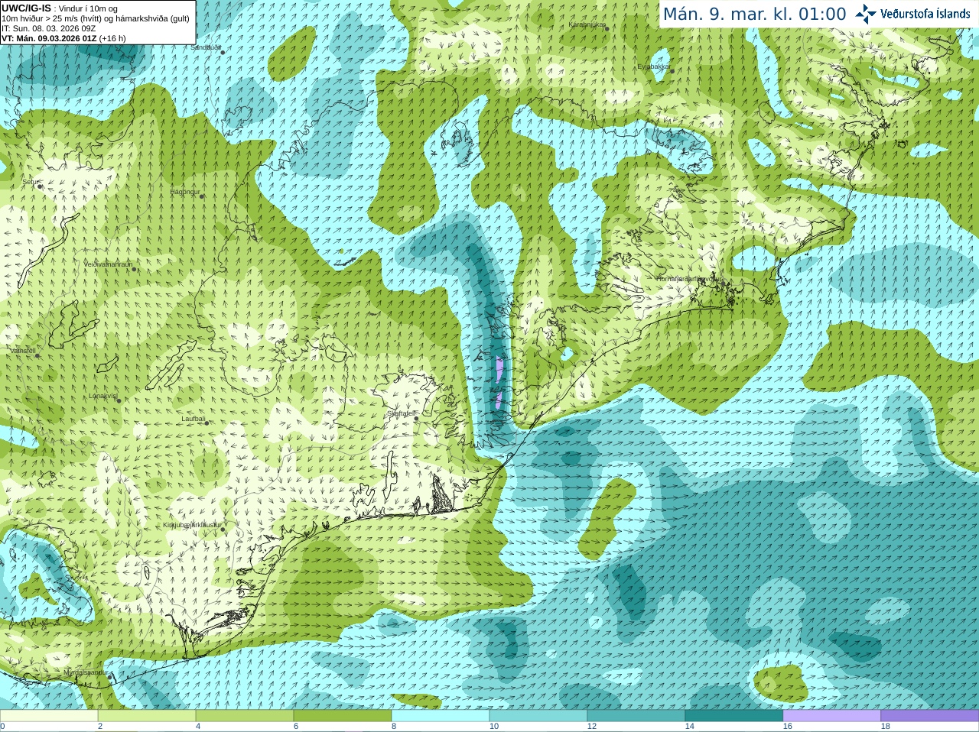The height and width of the screenshot is (732, 979).
Task: Click the 14–16 m/s legend swatch
Action: click(x=734, y=716)
